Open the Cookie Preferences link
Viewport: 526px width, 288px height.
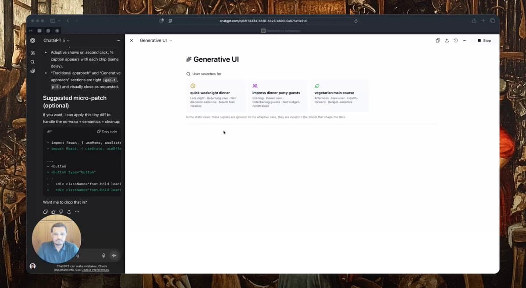(95, 270)
